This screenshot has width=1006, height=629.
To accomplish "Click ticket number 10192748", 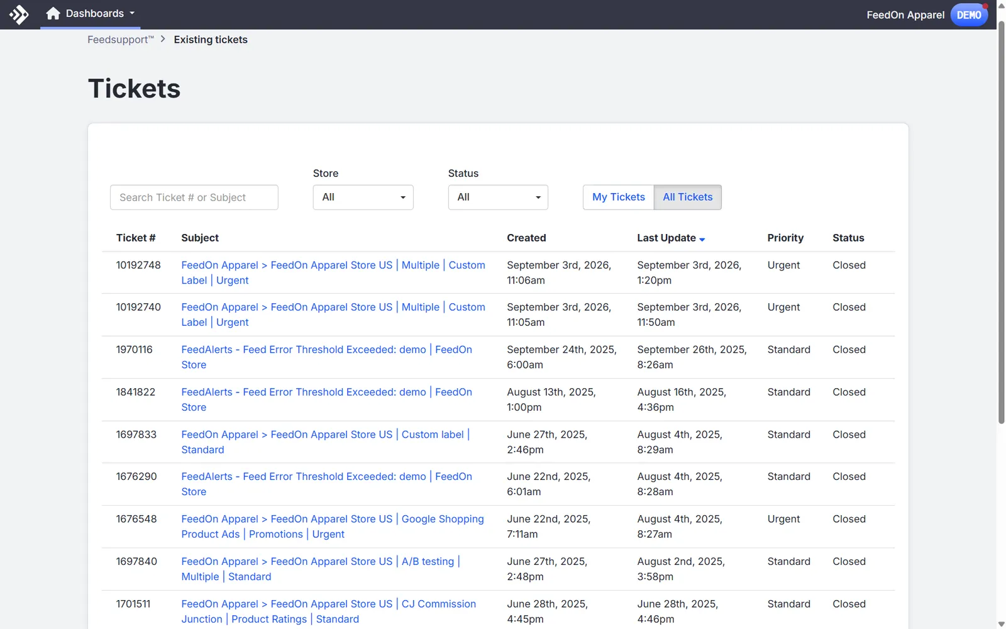I will coord(138,265).
